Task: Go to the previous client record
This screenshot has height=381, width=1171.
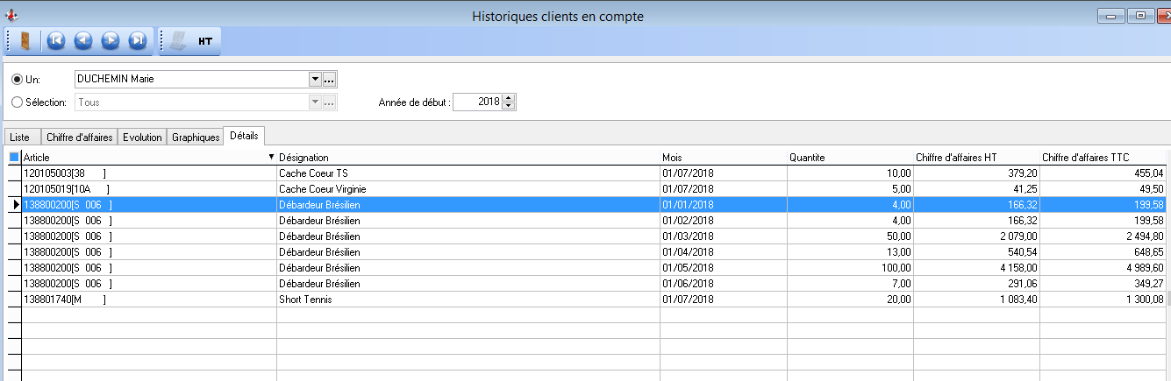Action: [x=83, y=40]
